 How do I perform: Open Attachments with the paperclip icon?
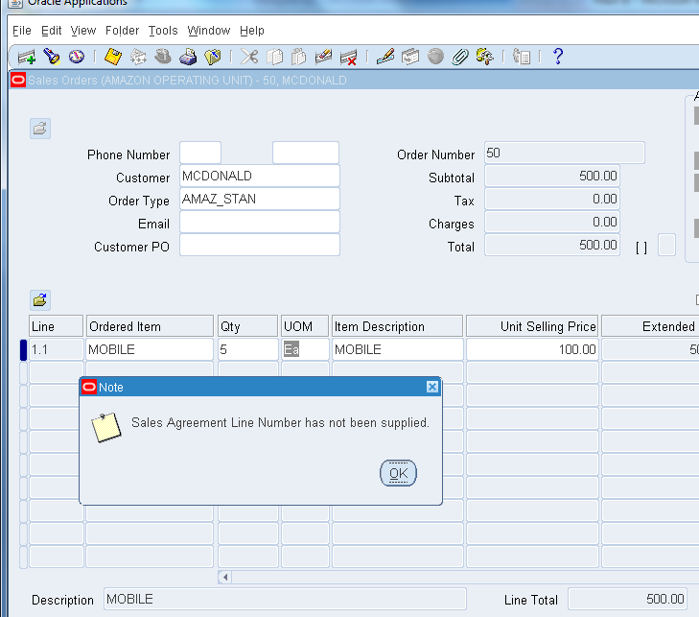click(460, 58)
